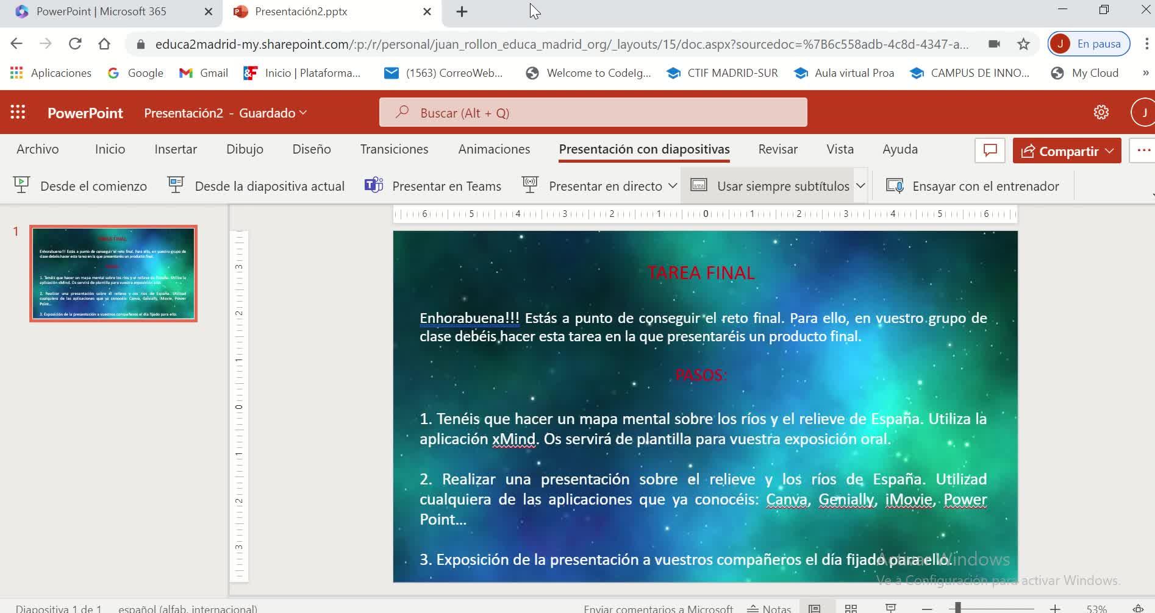Click Enviar comentarios a Microsoft

tap(658, 608)
